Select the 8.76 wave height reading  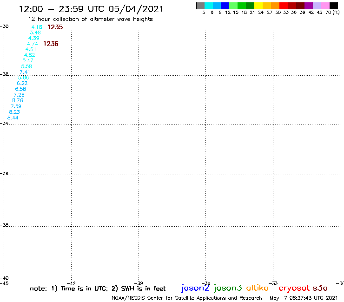18,100
